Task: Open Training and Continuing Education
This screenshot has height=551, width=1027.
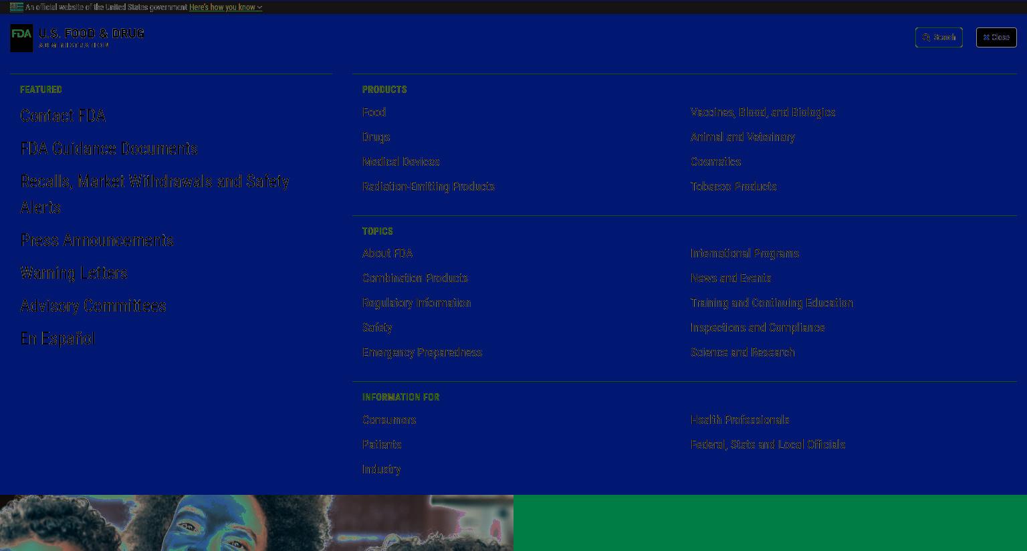Action: click(x=772, y=303)
